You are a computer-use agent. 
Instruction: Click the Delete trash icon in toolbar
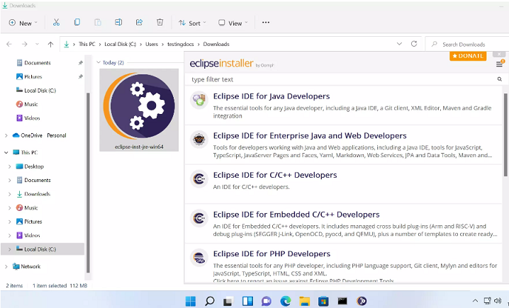point(160,23)
